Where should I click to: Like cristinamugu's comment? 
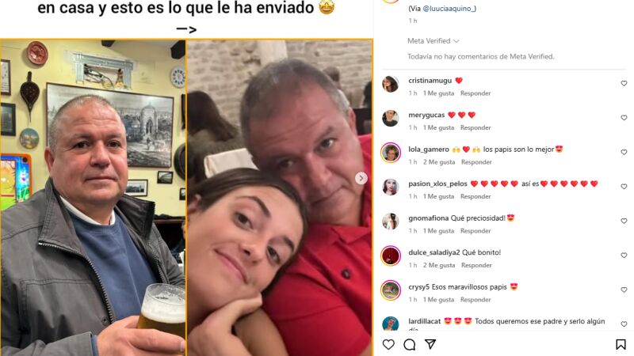pyautogui.click(x=624, y=84)
